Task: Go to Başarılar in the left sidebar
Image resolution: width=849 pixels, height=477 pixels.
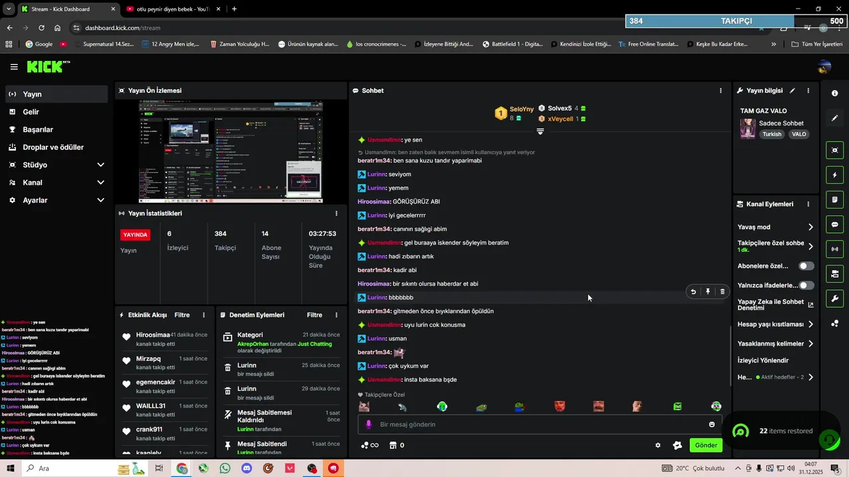Action: (x=56, y=130)
